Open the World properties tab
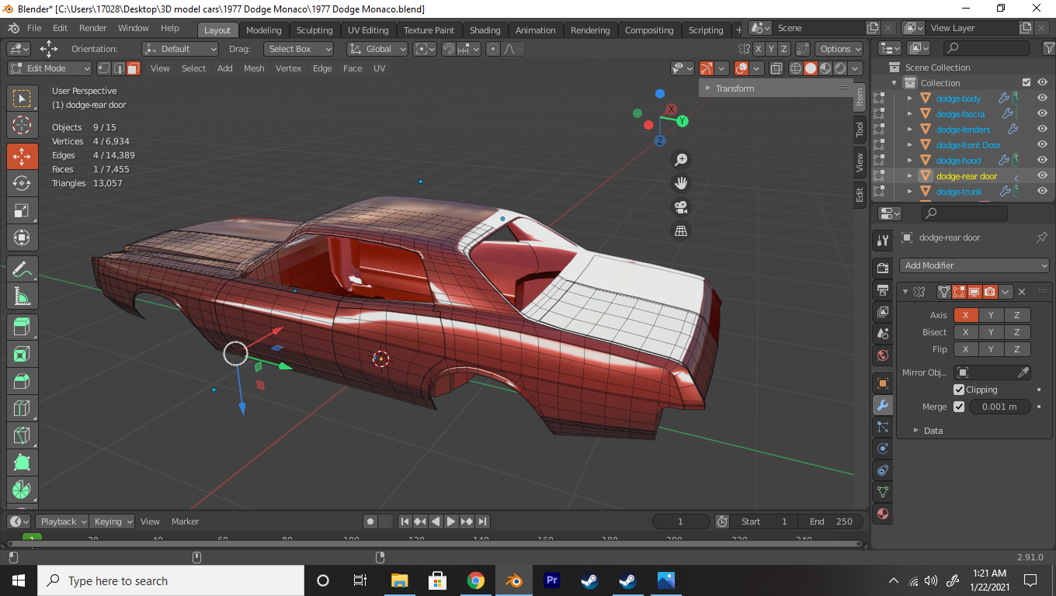This screenshot has height=596, width=1056. pos(883,356)
